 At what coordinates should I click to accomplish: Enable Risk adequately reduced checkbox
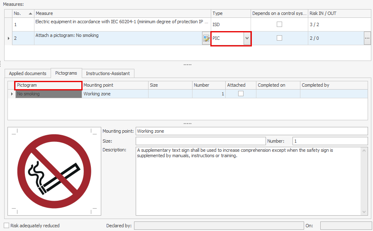pos(6,226)
